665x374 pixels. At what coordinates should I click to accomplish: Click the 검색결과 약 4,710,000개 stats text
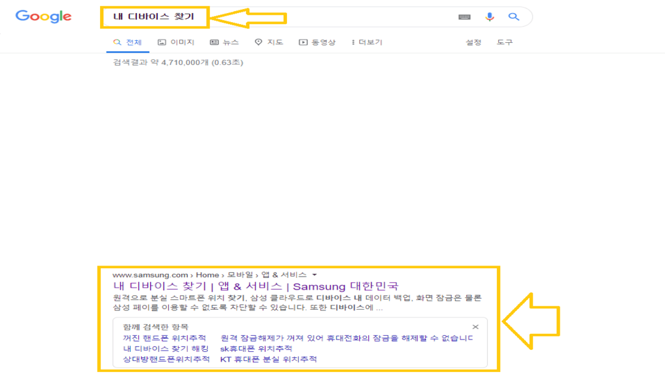pyautogui.click(x=178, y=62)
